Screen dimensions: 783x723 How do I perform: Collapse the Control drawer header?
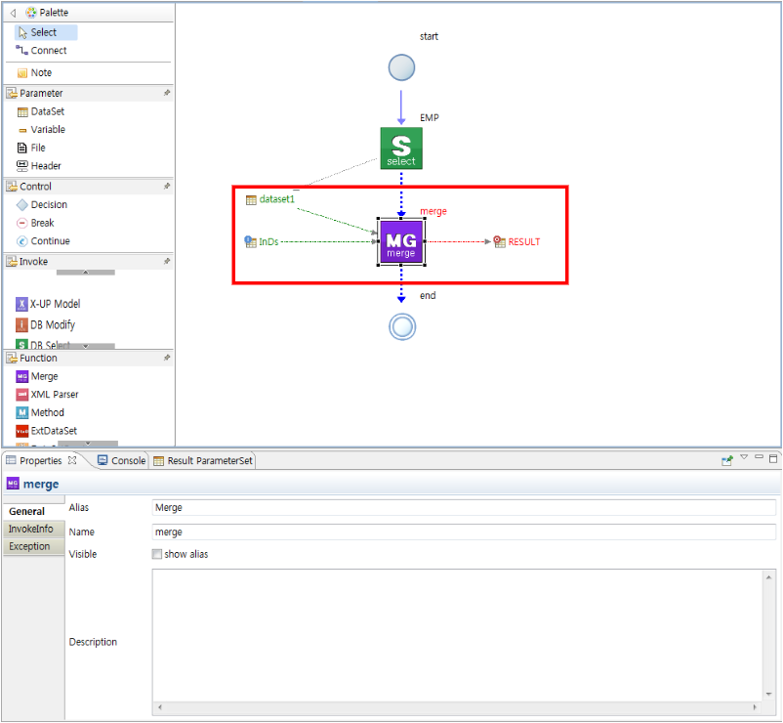point(36,187)
